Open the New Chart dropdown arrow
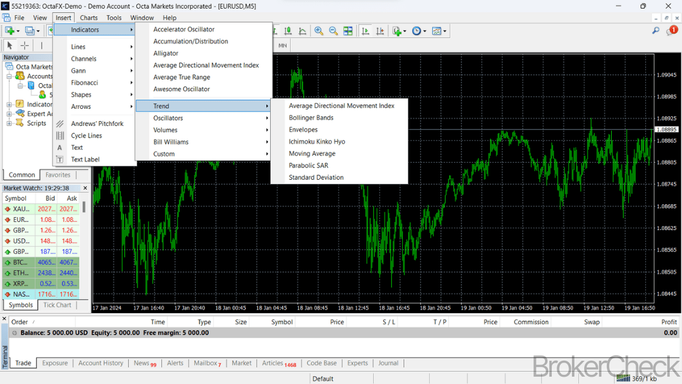Image resolution: width=682 pixels, height=384 pixels. pyautogui.click(x=18, y=31)
